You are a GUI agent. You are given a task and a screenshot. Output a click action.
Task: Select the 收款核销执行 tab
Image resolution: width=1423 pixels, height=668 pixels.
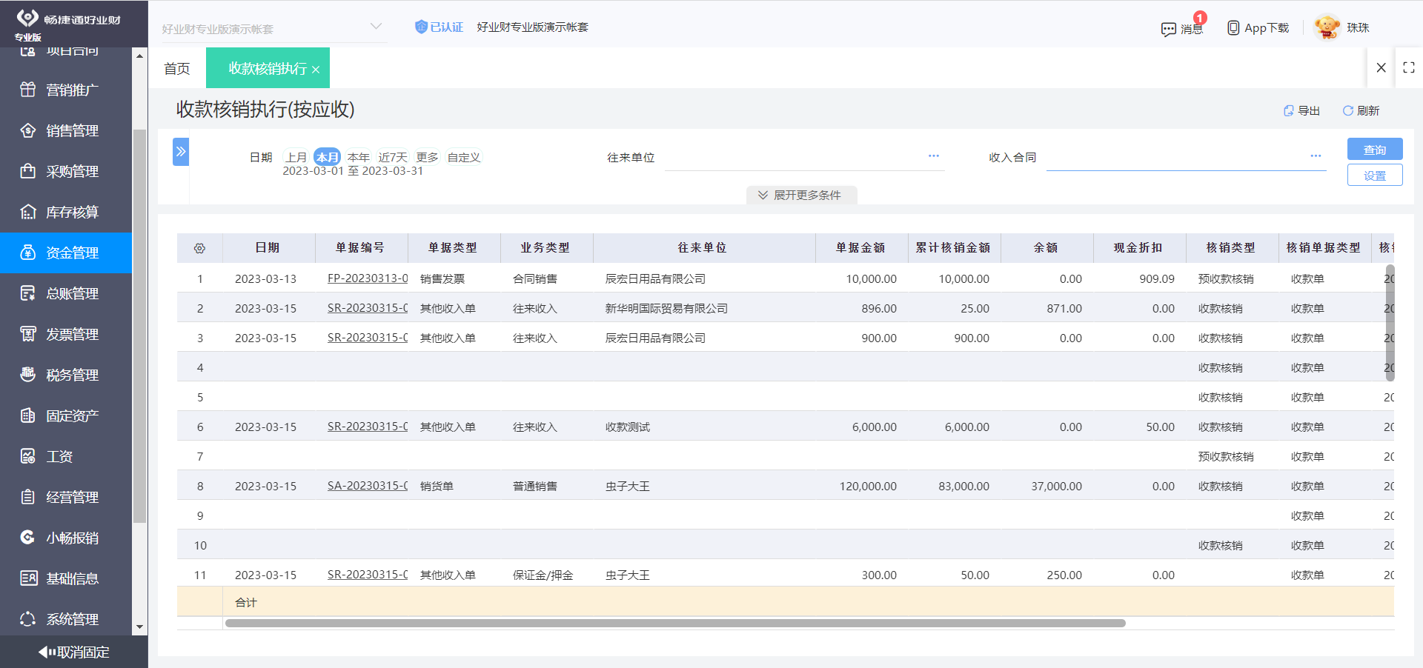[x=262, y=67]
